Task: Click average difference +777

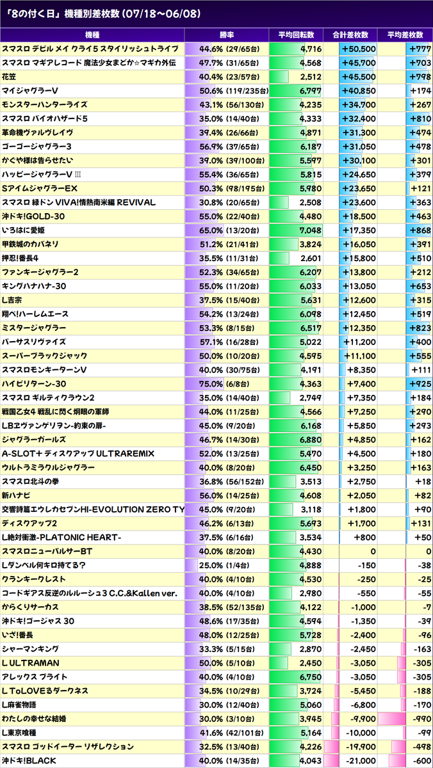Action: 420,49
